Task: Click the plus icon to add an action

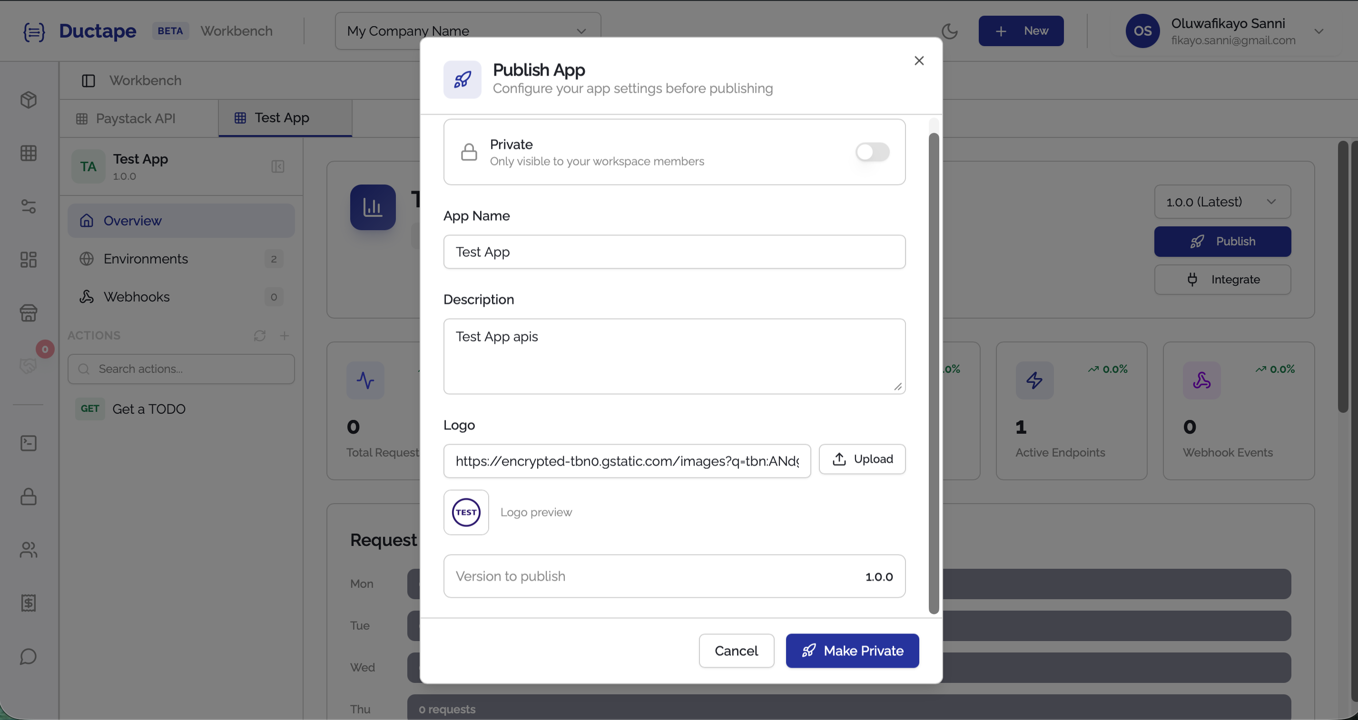Action: [285, 335]
